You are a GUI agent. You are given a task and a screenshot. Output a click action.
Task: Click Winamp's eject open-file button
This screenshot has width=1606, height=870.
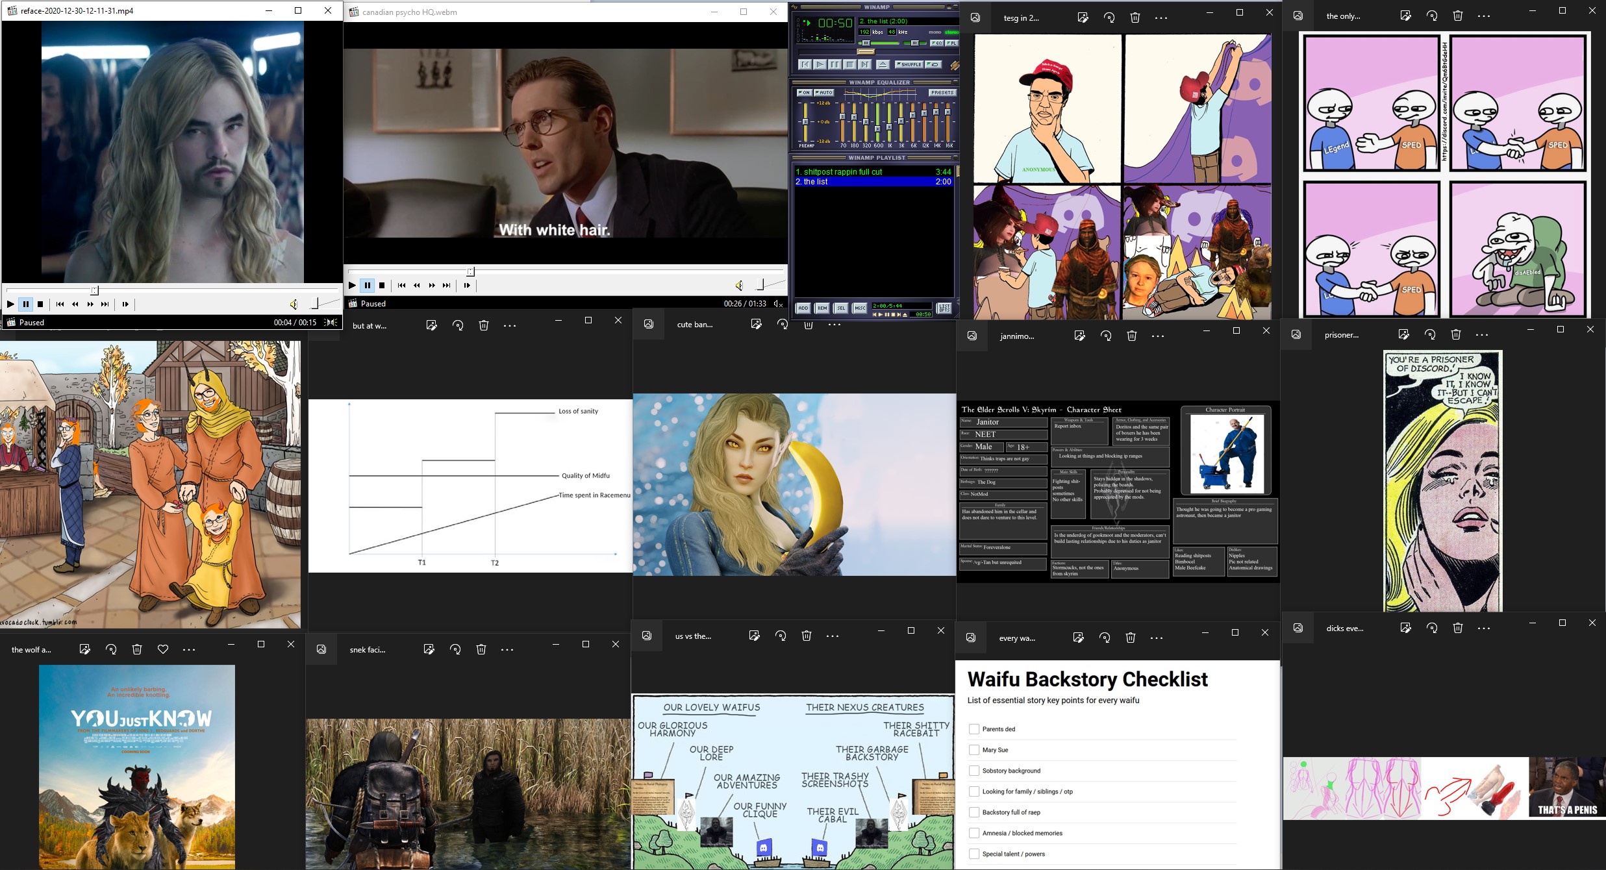pos(883,64)
